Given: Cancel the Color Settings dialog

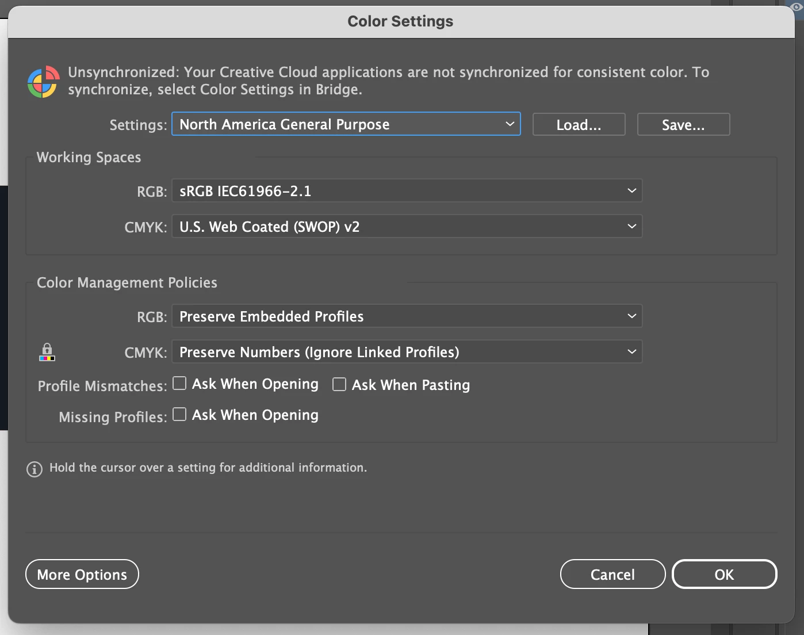Looking at the screenshot, I should pyautogui.click(x=613, y=575).
